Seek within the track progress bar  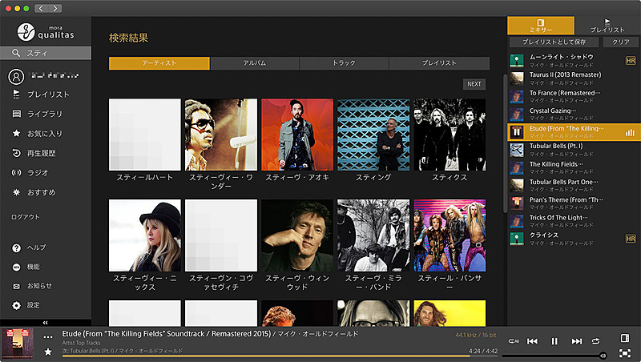[x=280, y=356]
